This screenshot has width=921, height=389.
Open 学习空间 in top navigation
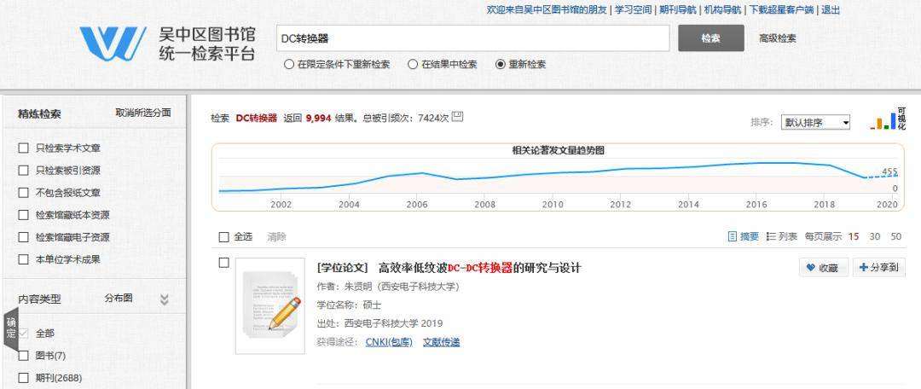tap(633, 9)
